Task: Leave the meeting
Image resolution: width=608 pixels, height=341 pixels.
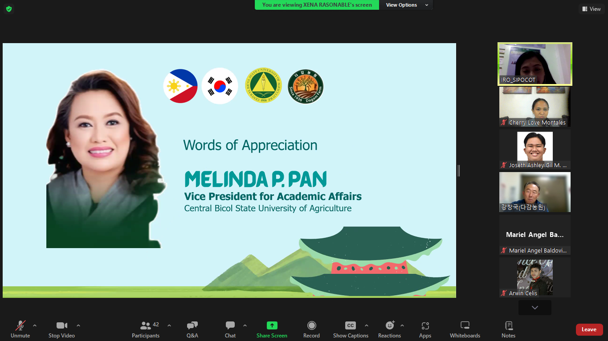Action: point(589,329)
